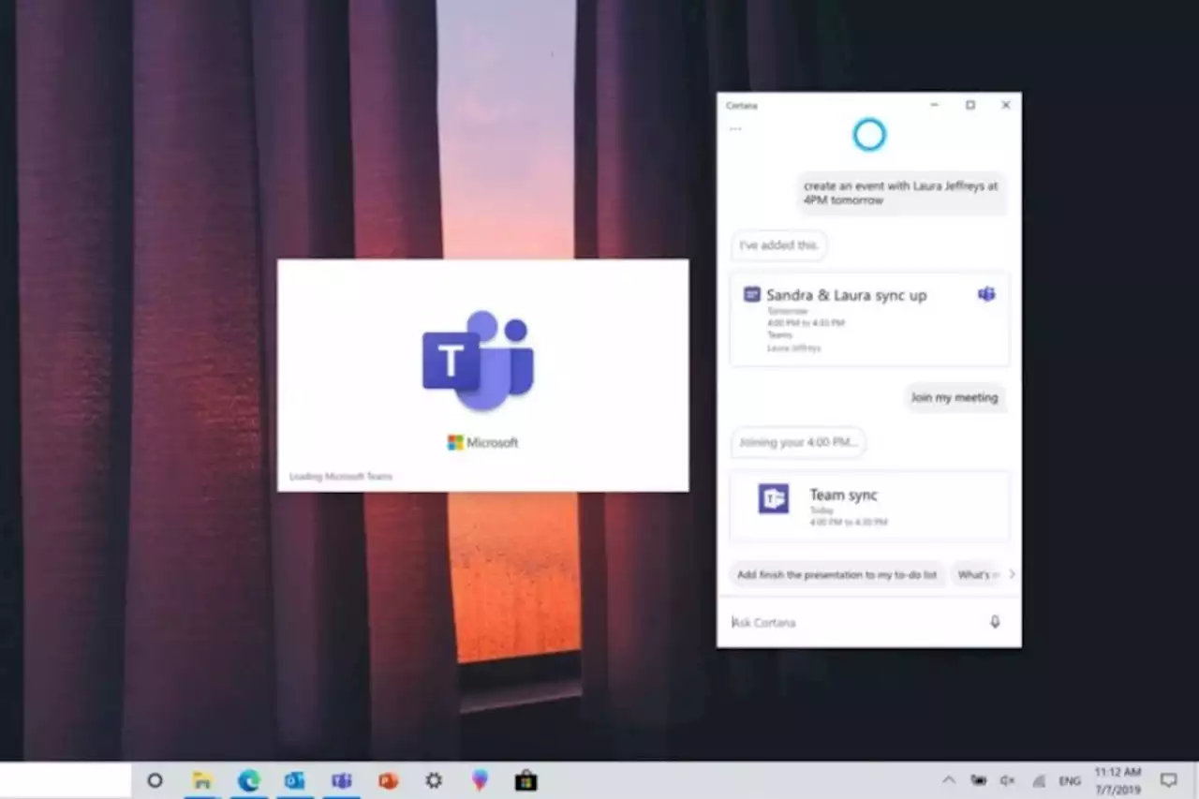Image resolution: width=1199 pixels, height=799 pixels.
Task: Minimize the Cortana window
Action: coord(934,105)
